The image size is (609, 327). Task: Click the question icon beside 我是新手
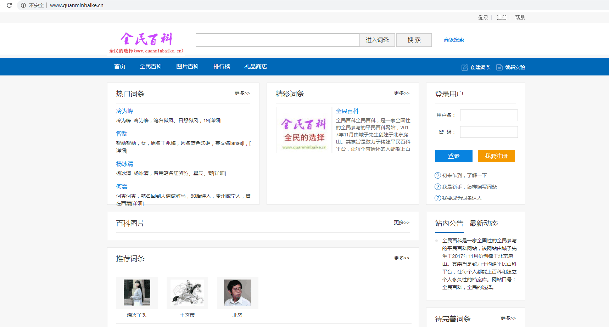tap(438, 187)
